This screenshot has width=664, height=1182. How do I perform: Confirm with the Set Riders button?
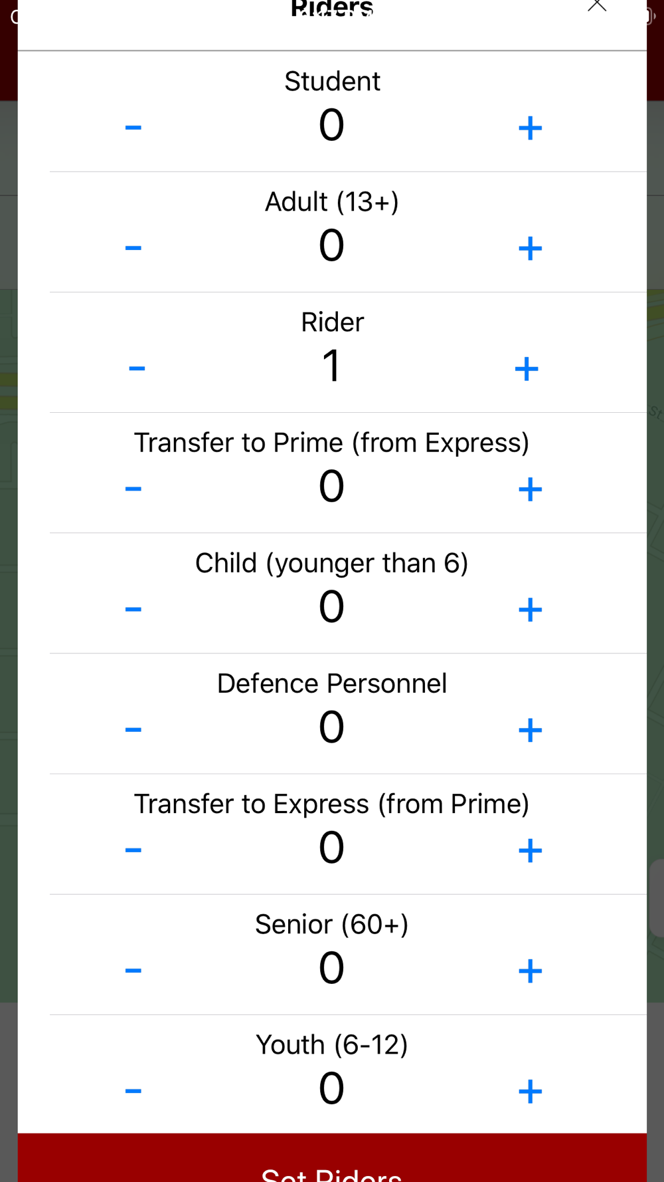point(332,1158)
